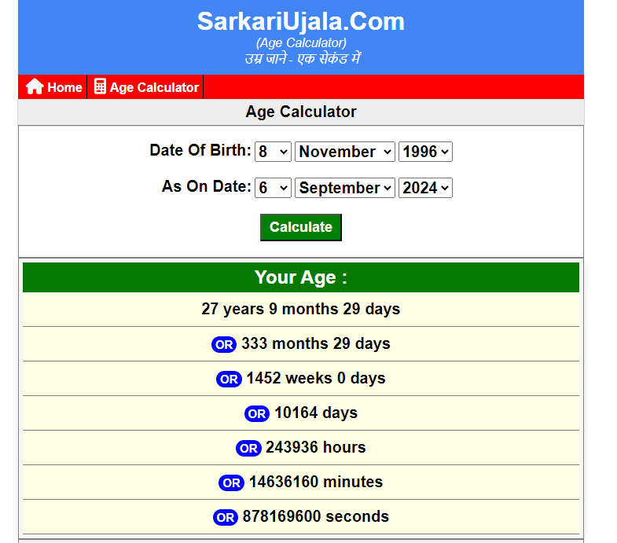
Task: Click the (Age Calculator) subtitle text
Action: click(x=301, y=42)
